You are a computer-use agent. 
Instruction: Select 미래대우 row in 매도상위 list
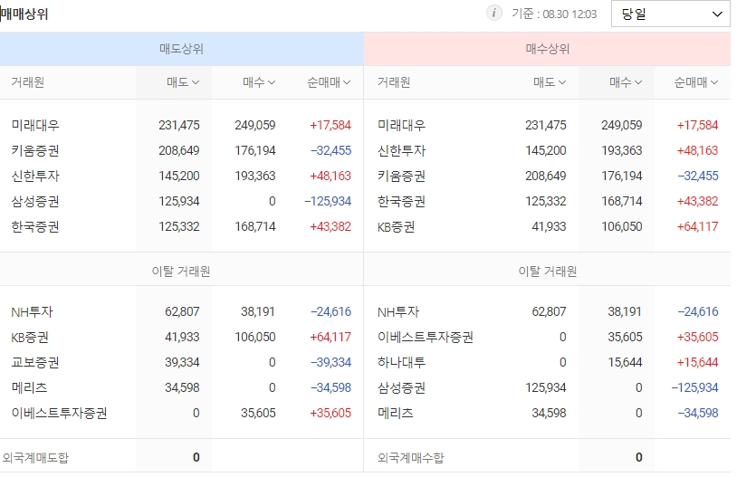[x=181, y=125]
